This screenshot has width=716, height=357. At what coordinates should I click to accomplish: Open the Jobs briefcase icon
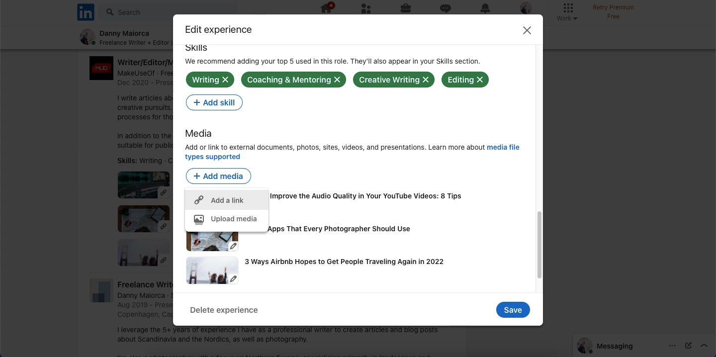(x=405, y=8)
